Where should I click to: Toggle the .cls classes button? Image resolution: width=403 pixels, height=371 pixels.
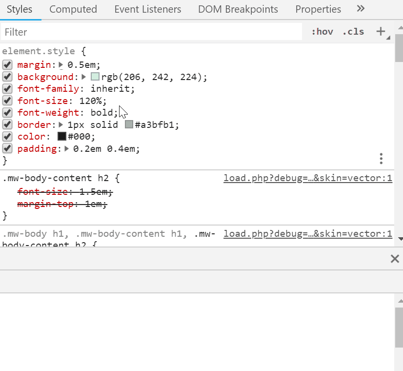click(x=353, y=32)
